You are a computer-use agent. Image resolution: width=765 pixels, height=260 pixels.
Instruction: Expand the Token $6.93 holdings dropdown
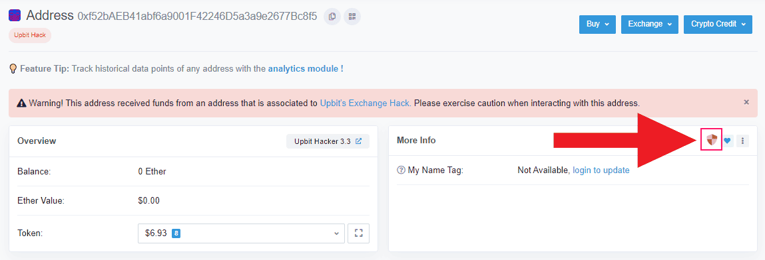(x=242, y=233)
